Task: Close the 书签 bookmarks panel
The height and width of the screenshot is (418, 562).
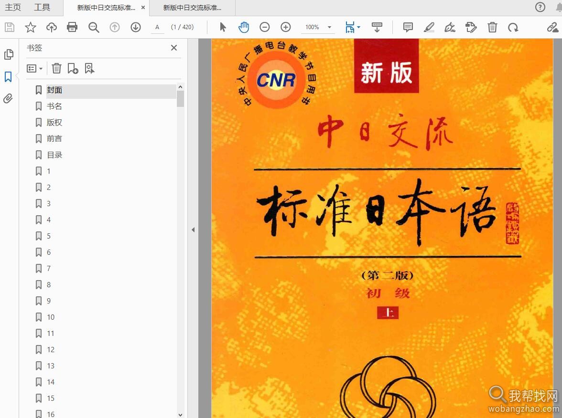Action: pyautogui.click(x=174, y=48)
